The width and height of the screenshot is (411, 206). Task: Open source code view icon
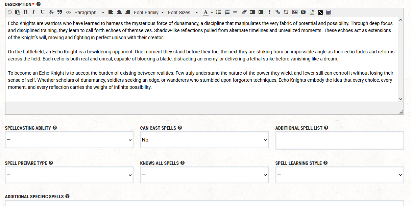[x=68, y=12]
